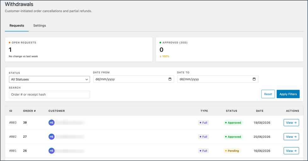Click Apply Filters button
The width and height of the screenshot is (308, 161).
[x=288, y=94]
